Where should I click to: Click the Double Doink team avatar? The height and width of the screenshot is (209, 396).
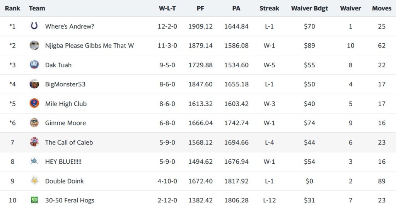[34, 181]
